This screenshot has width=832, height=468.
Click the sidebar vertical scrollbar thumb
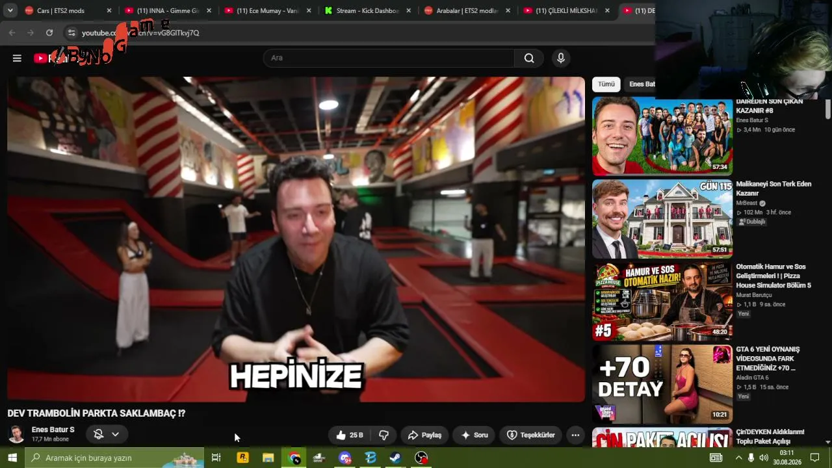(827, 109)
